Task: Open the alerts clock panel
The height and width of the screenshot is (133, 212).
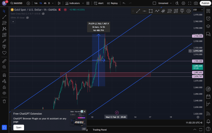Action: click(208, 18)
